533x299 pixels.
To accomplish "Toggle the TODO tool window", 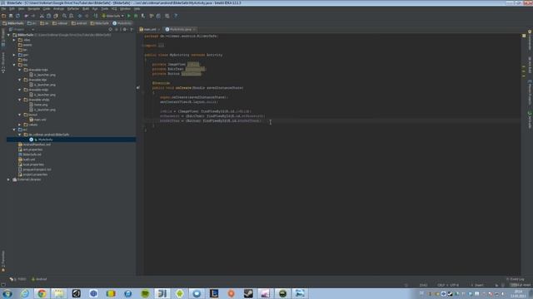I will coord(18,279).
